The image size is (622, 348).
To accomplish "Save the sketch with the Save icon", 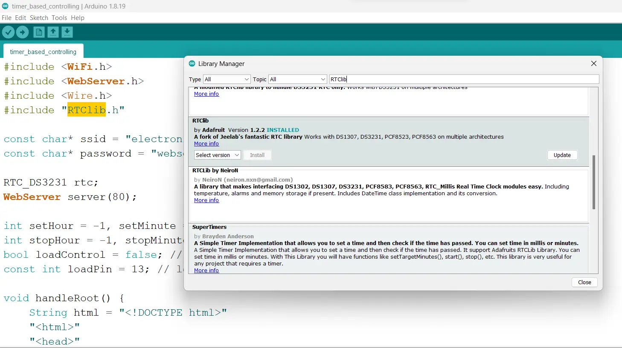I will tap(67, 32).
